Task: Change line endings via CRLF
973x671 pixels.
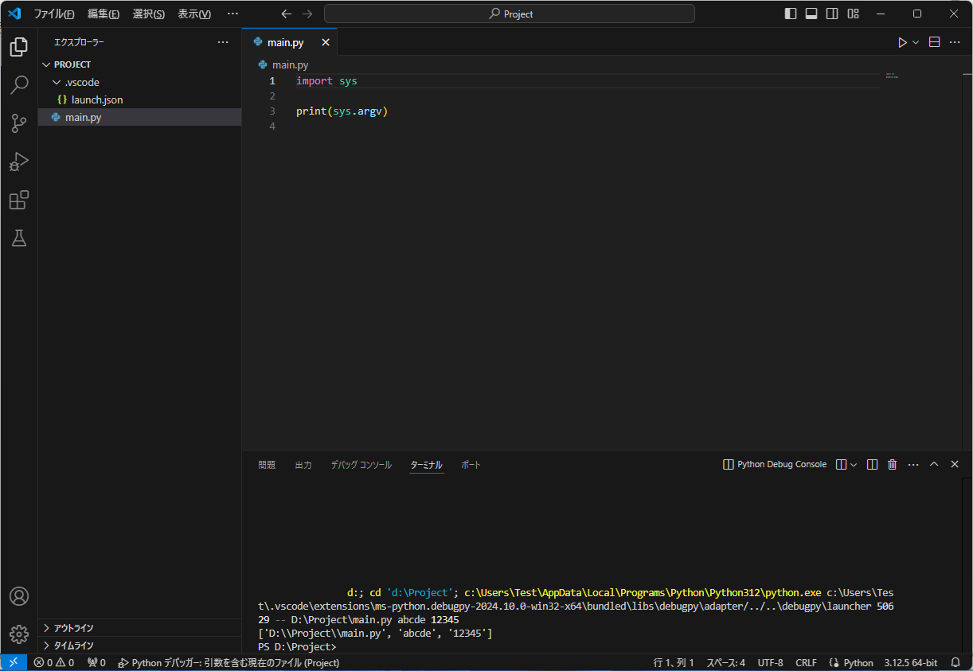Action: (806, 662)
